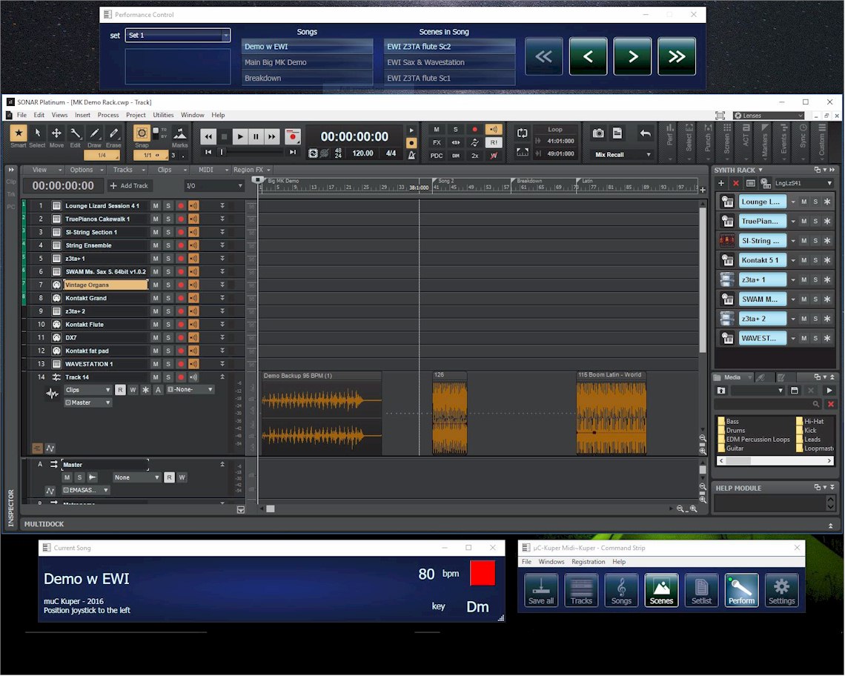Open the Marks tool

tap(179, 133)
